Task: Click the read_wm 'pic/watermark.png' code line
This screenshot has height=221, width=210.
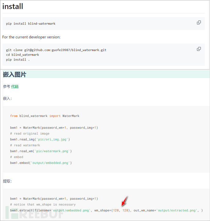Action: coord(41,151)
